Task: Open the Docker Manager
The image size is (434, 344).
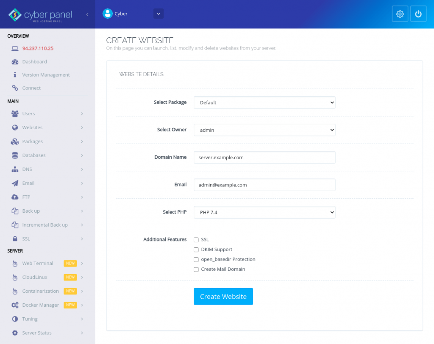Action: click(40, 305)
